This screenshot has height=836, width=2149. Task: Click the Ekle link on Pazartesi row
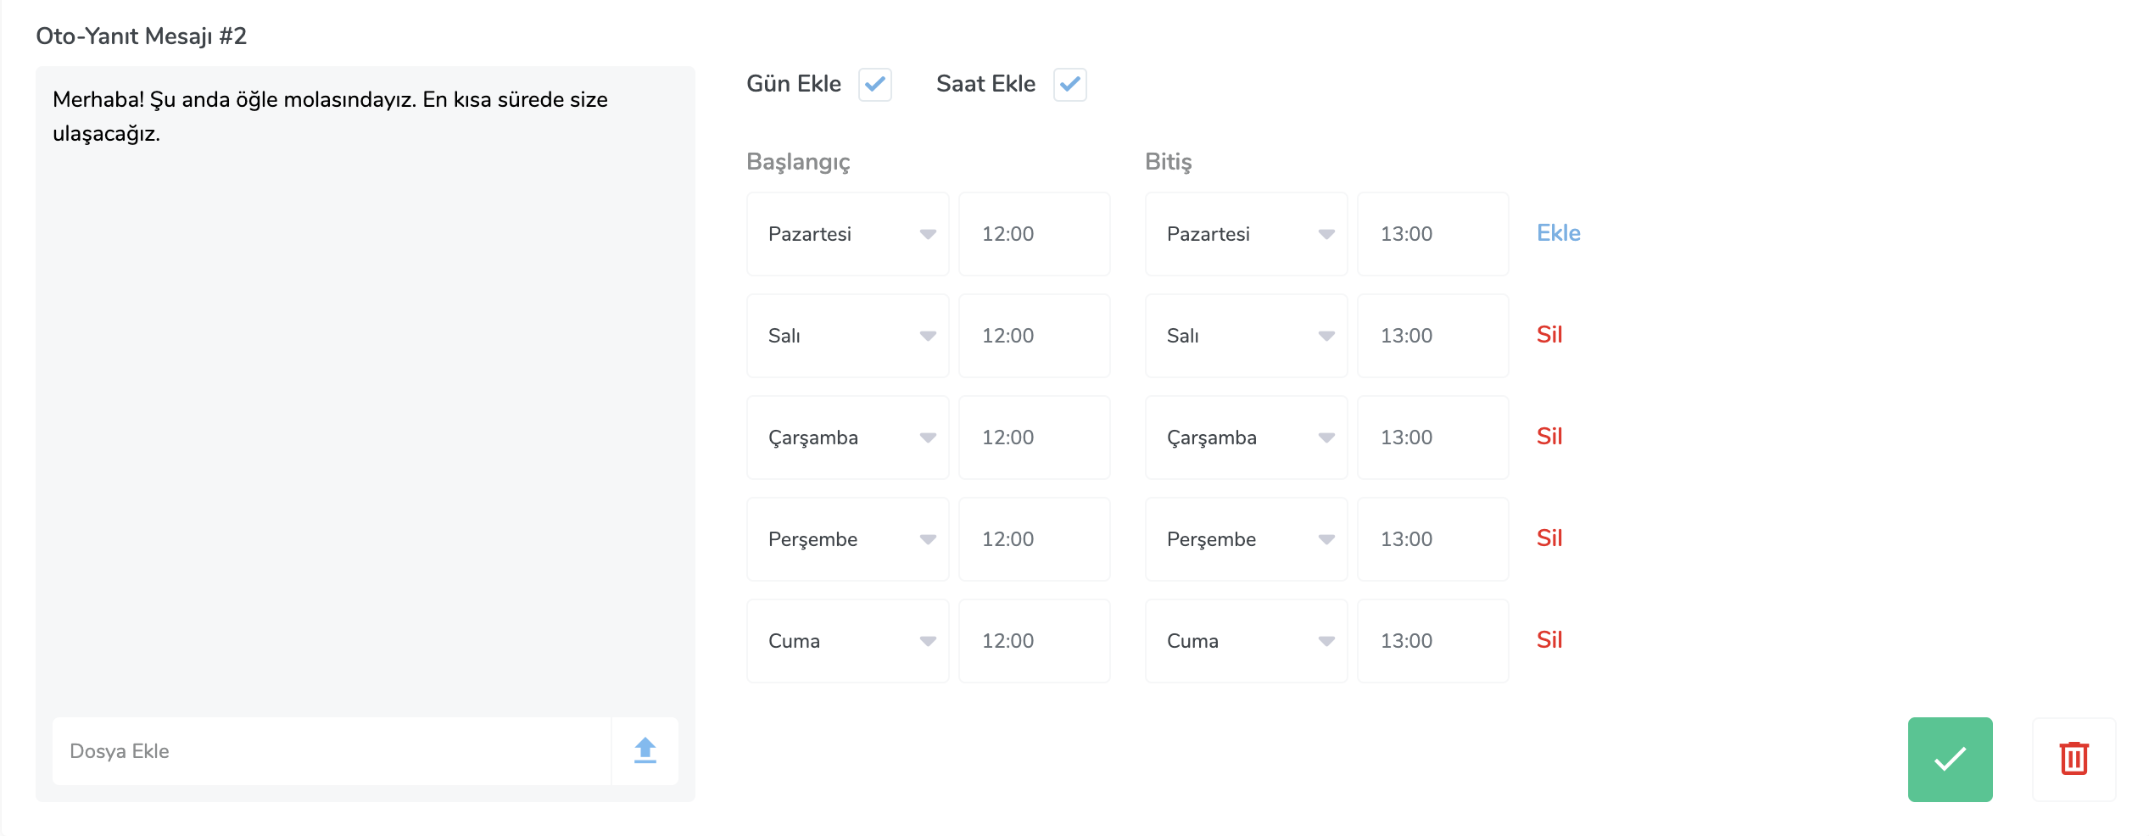coord(1559,233)
